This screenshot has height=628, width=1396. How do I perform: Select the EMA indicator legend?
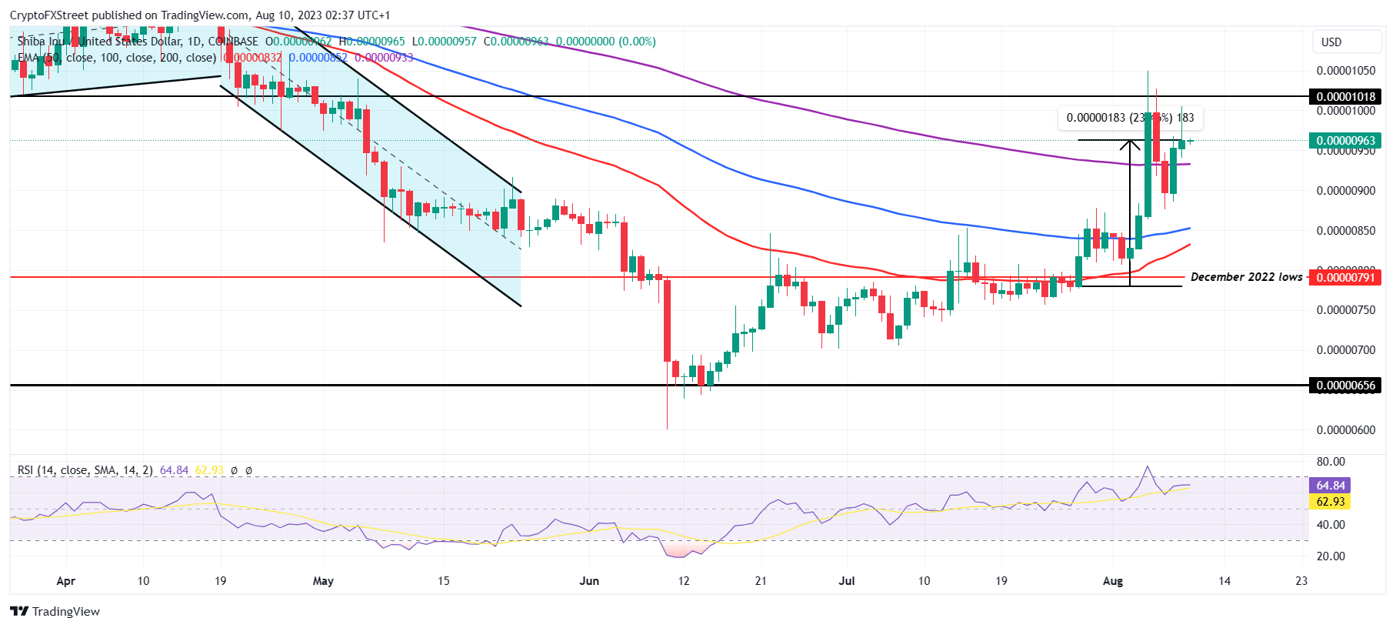117,58
